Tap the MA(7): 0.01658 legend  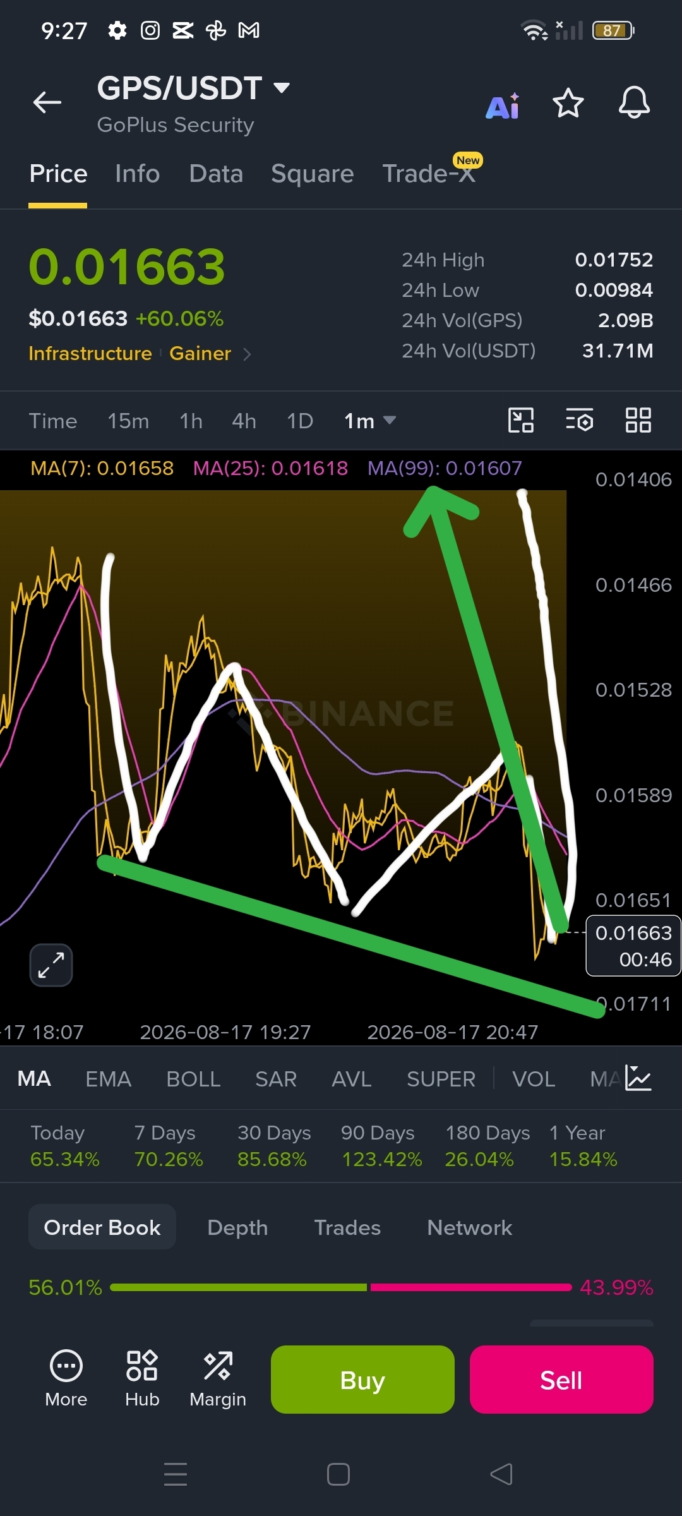pos(102,468)
